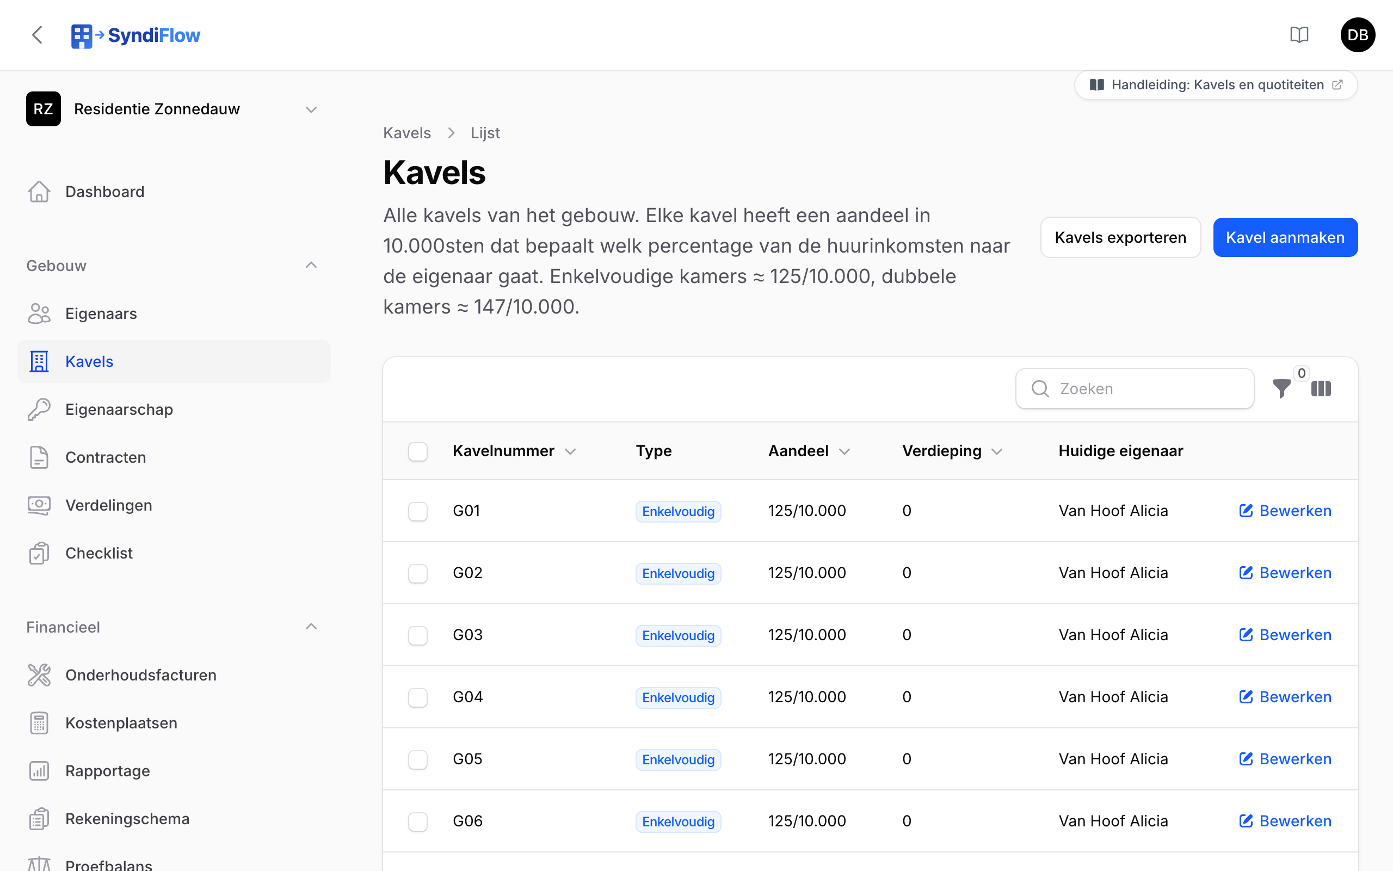Click the external link icon on Handleiding
Image resolution: width=1393 pixels, height=871 pixels.
click(1337, 85)
